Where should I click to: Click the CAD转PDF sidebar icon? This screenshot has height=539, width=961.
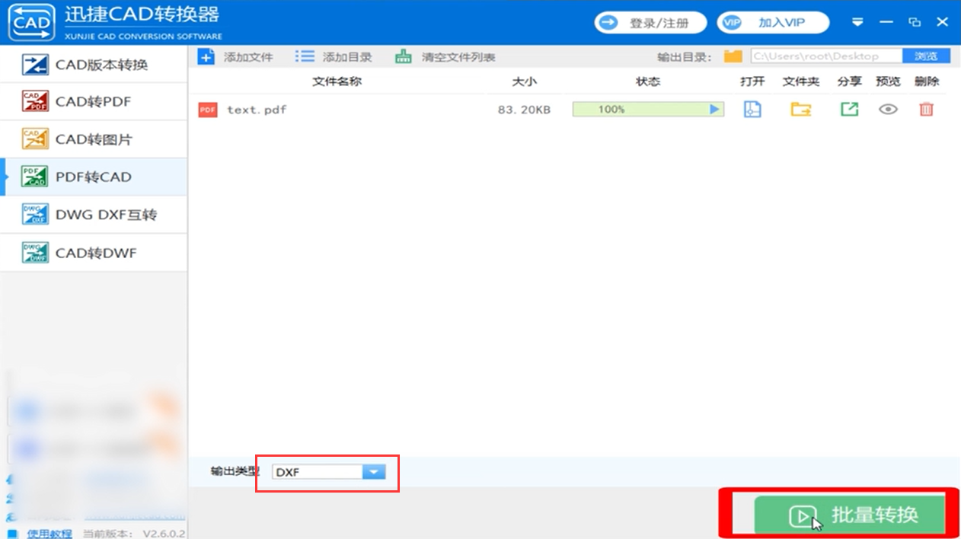click(x=34, y=102)
